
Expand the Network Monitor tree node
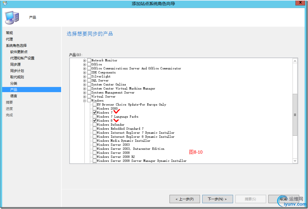tap(84, 61)
